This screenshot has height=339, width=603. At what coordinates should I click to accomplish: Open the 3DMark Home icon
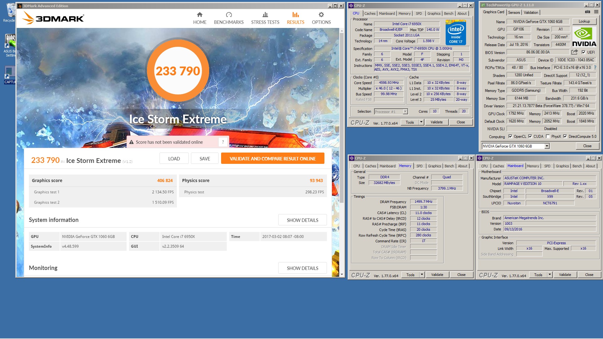pos(200,15)
